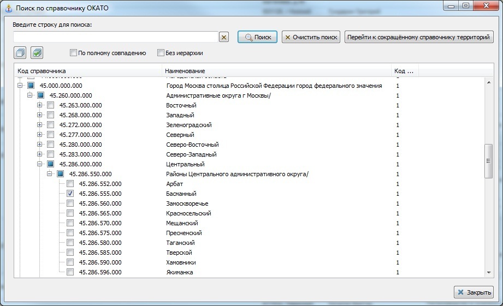Expand the Зеленоградский tree node
Viewport: 503px width, 306px height.
click(x=40, y=125)
